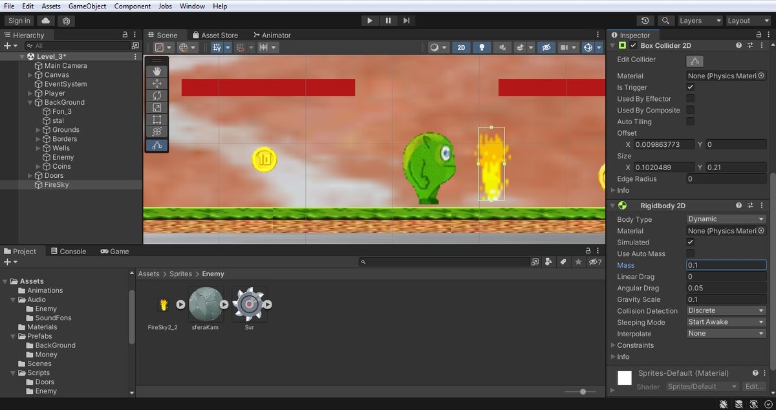
Task: Click search by label icon in Project
Action: pos(563,262)
